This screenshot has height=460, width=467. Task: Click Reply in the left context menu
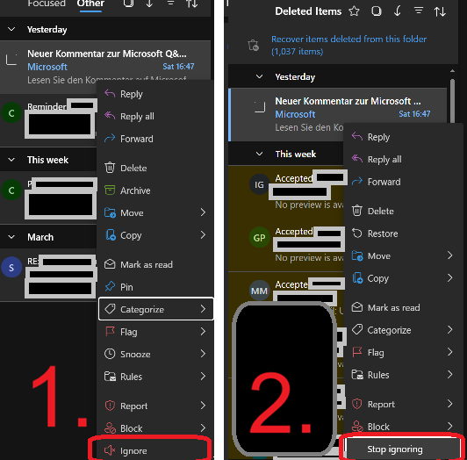(x=155, y=94)
